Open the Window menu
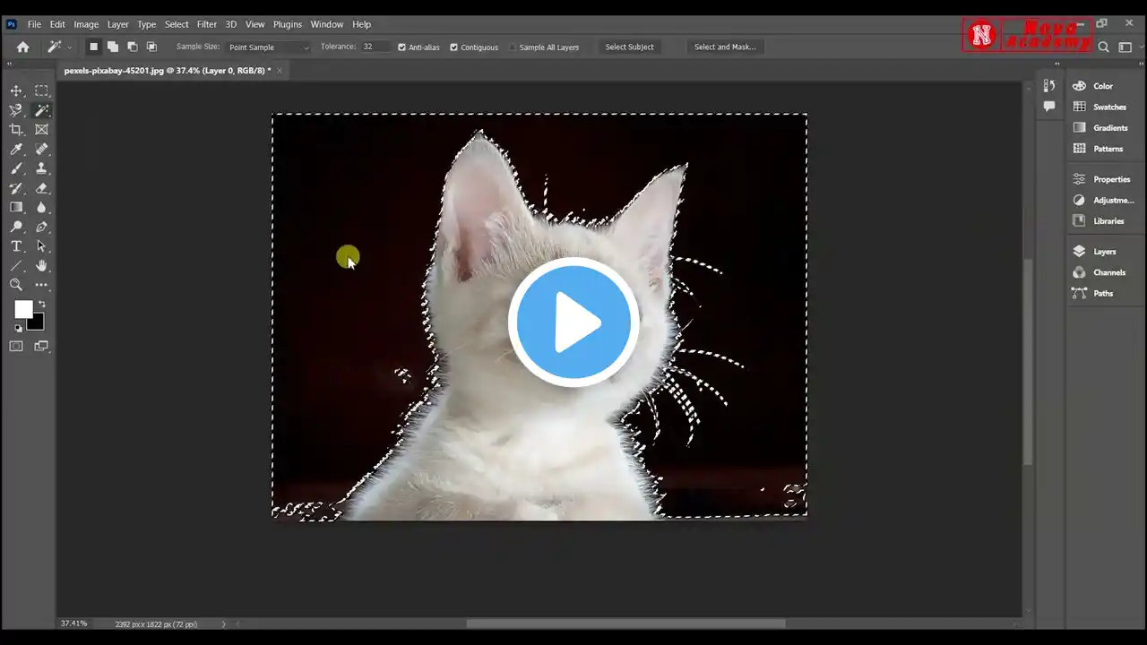Viewport: 1147px width, 645px height. coord(327,24)
